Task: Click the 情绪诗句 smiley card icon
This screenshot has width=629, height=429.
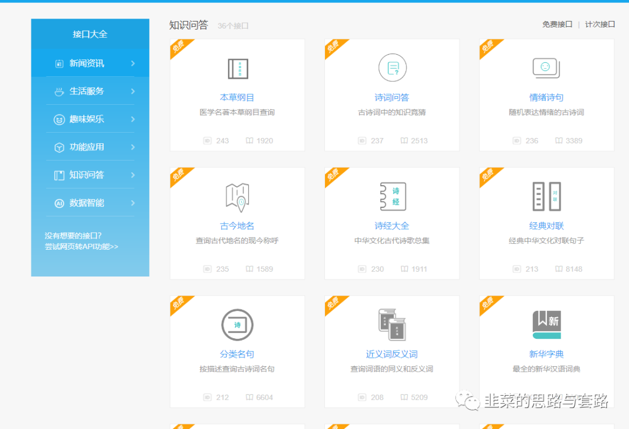Action: 546,68
